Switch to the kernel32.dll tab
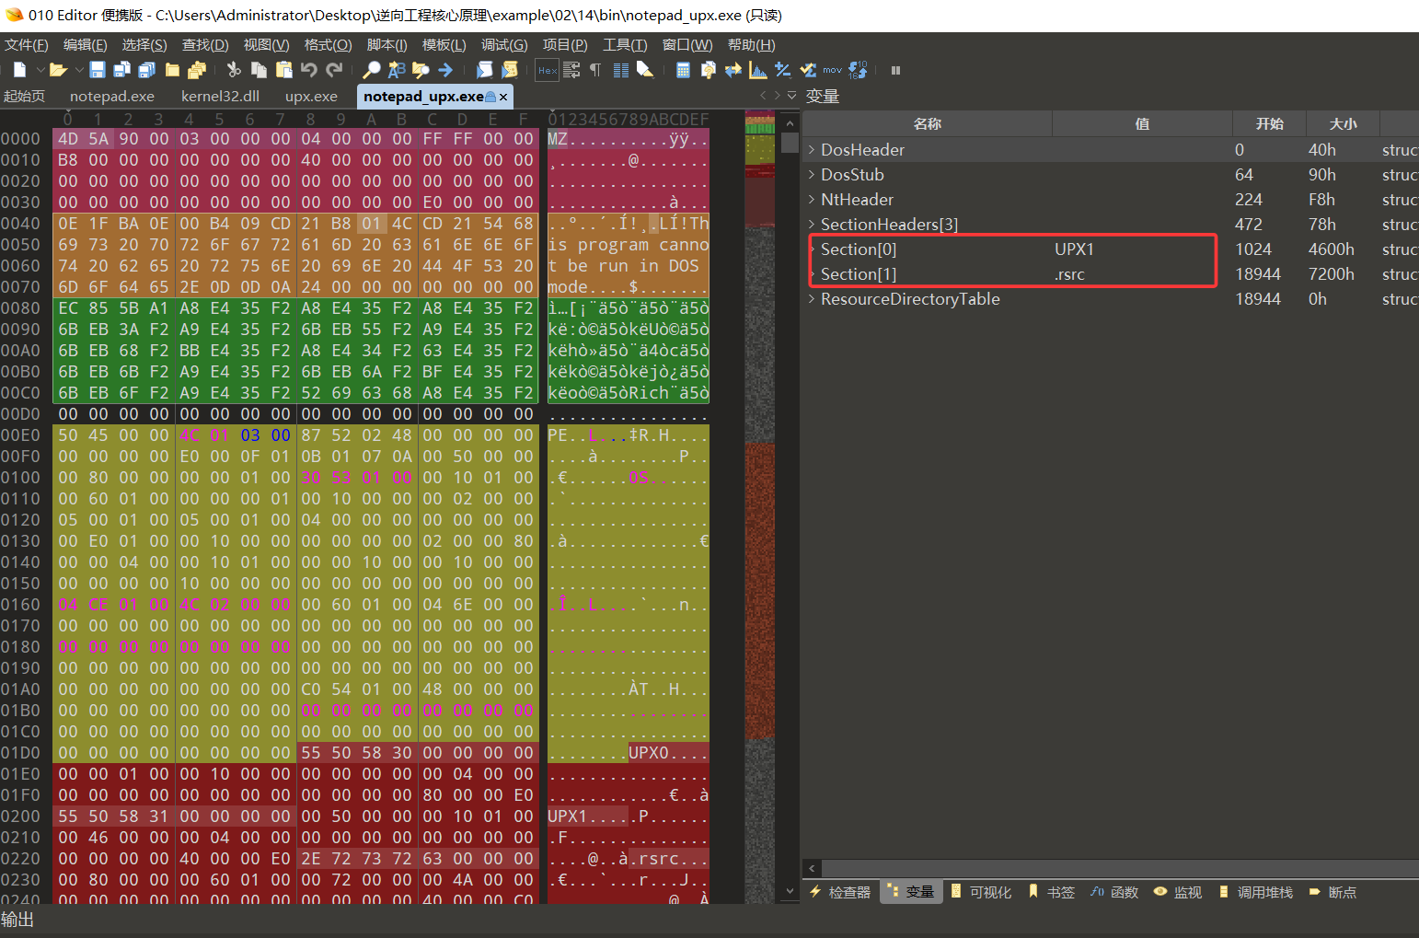The width and height of the screenshot is (1419, 938). 220,97
